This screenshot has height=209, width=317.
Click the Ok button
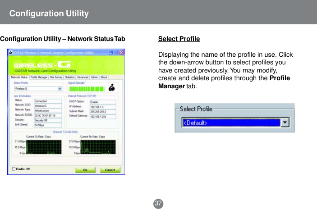click(x=85, y=170)
